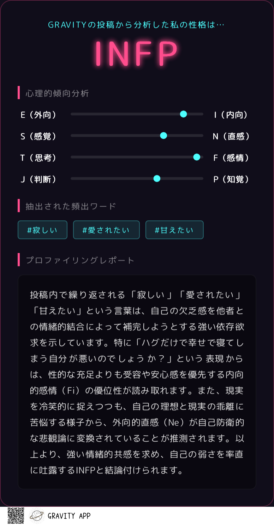Screen dimensions: 274x528
Task: Click the I（内向） label
Action: point(231,115)
